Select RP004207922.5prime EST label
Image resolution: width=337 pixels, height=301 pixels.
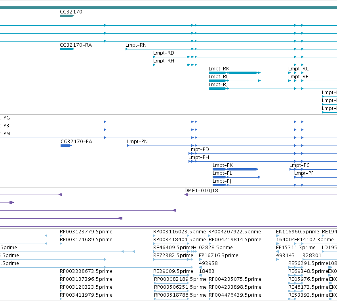tap(235, 232)
